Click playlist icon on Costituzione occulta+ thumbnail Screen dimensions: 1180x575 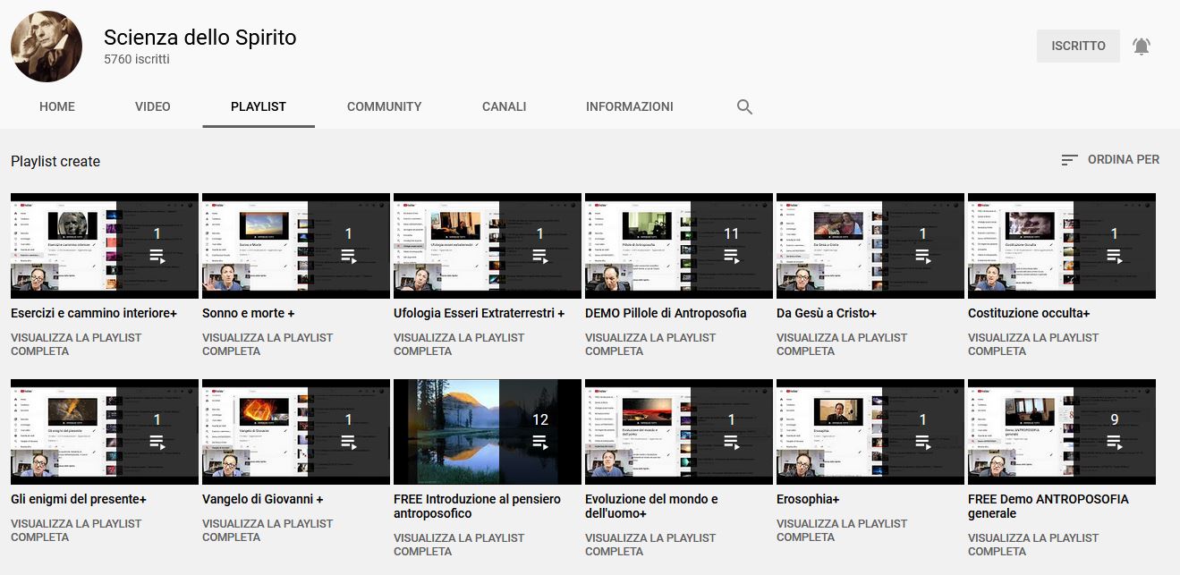pyautogui.click(x=1115, y=256)
